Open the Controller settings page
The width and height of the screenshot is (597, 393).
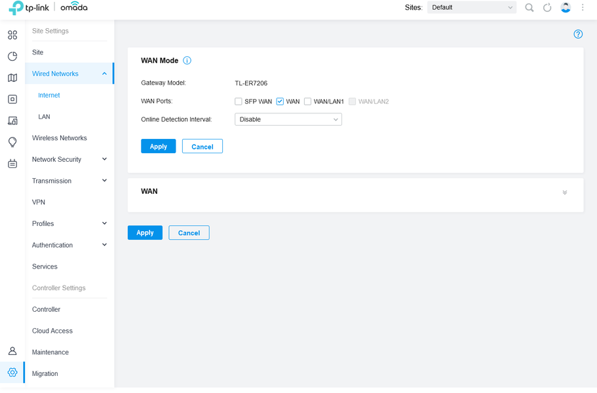coord(46,309)
